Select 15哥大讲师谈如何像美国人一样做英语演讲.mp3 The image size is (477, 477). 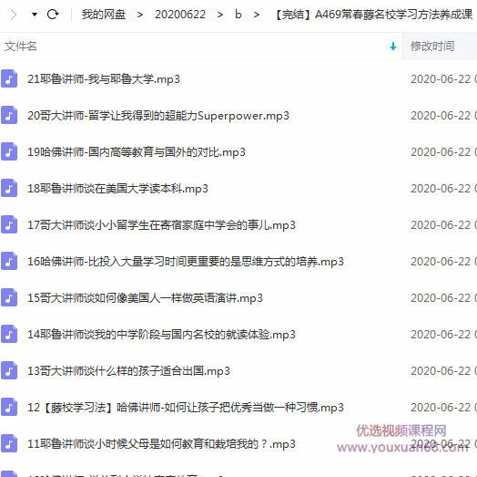pyautogui.click(x=145, y=297)
